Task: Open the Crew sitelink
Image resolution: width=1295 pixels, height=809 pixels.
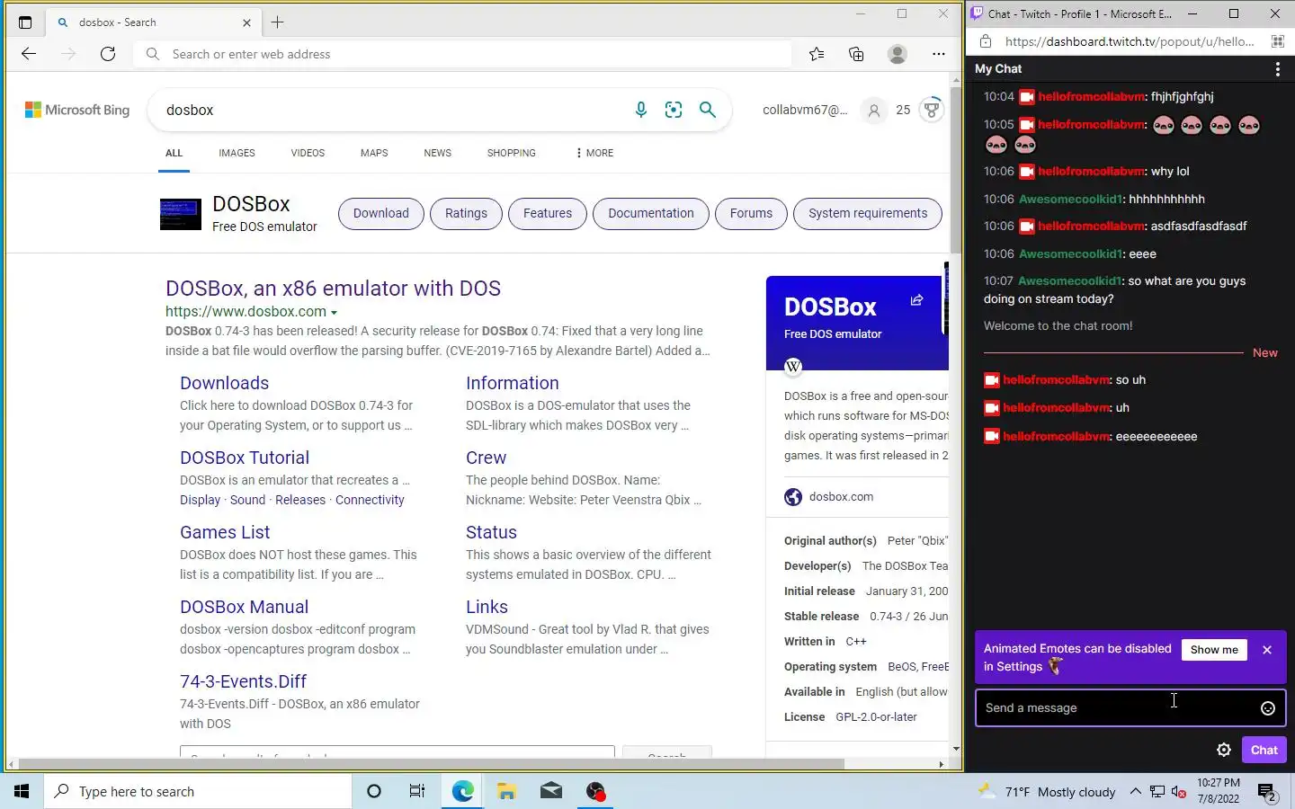Action: (486, 458)
